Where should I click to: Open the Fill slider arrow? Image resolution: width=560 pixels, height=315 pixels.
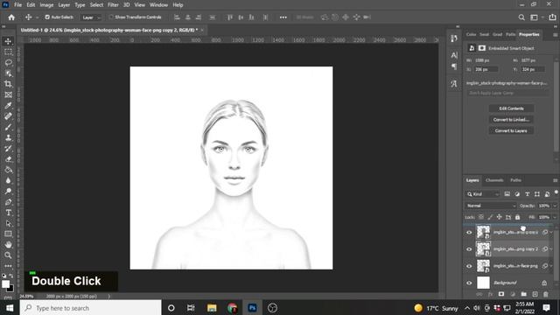click(555, 217)
